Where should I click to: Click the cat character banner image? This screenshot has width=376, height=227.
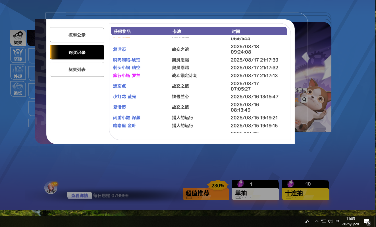[313, 77]
